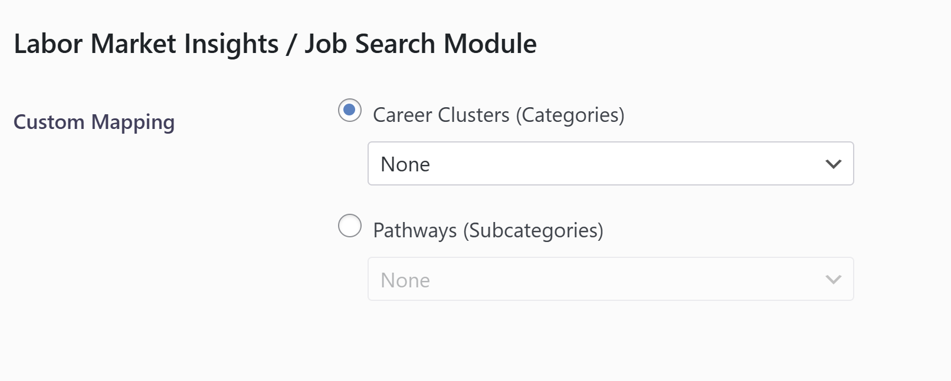This screenshot has width=951, height=381.
Task: Click the word (Subcategories) in the second option
Action: pos(533,230)
